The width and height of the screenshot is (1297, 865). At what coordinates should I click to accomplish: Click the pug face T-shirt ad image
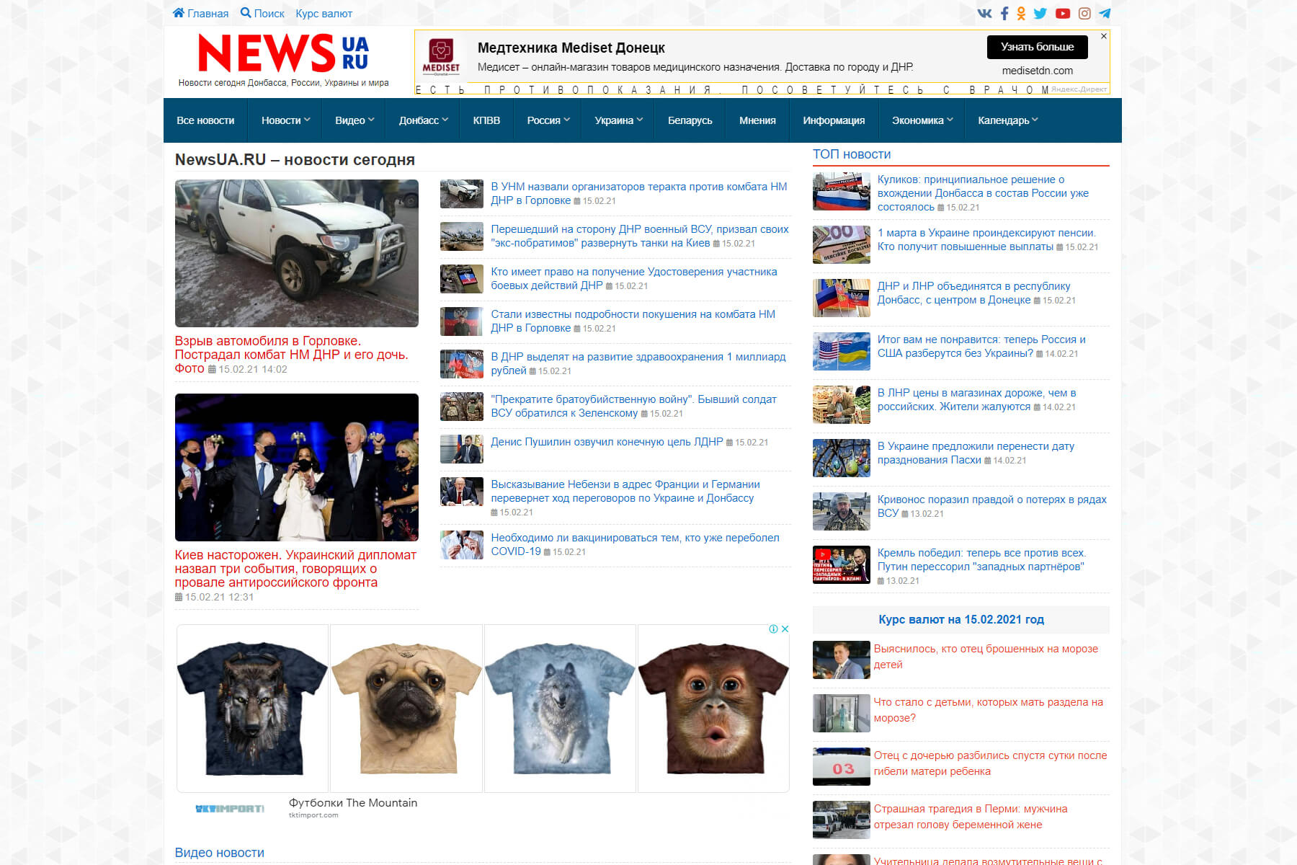pos(406,709)
